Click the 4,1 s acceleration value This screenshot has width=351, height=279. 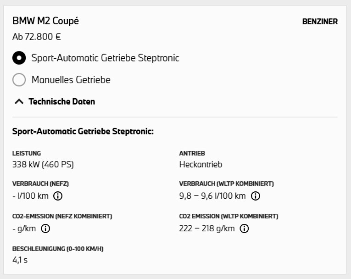tap(20, 260)
